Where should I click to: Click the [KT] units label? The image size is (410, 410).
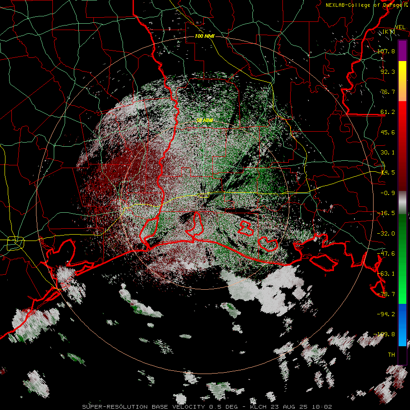coord(389,31)
